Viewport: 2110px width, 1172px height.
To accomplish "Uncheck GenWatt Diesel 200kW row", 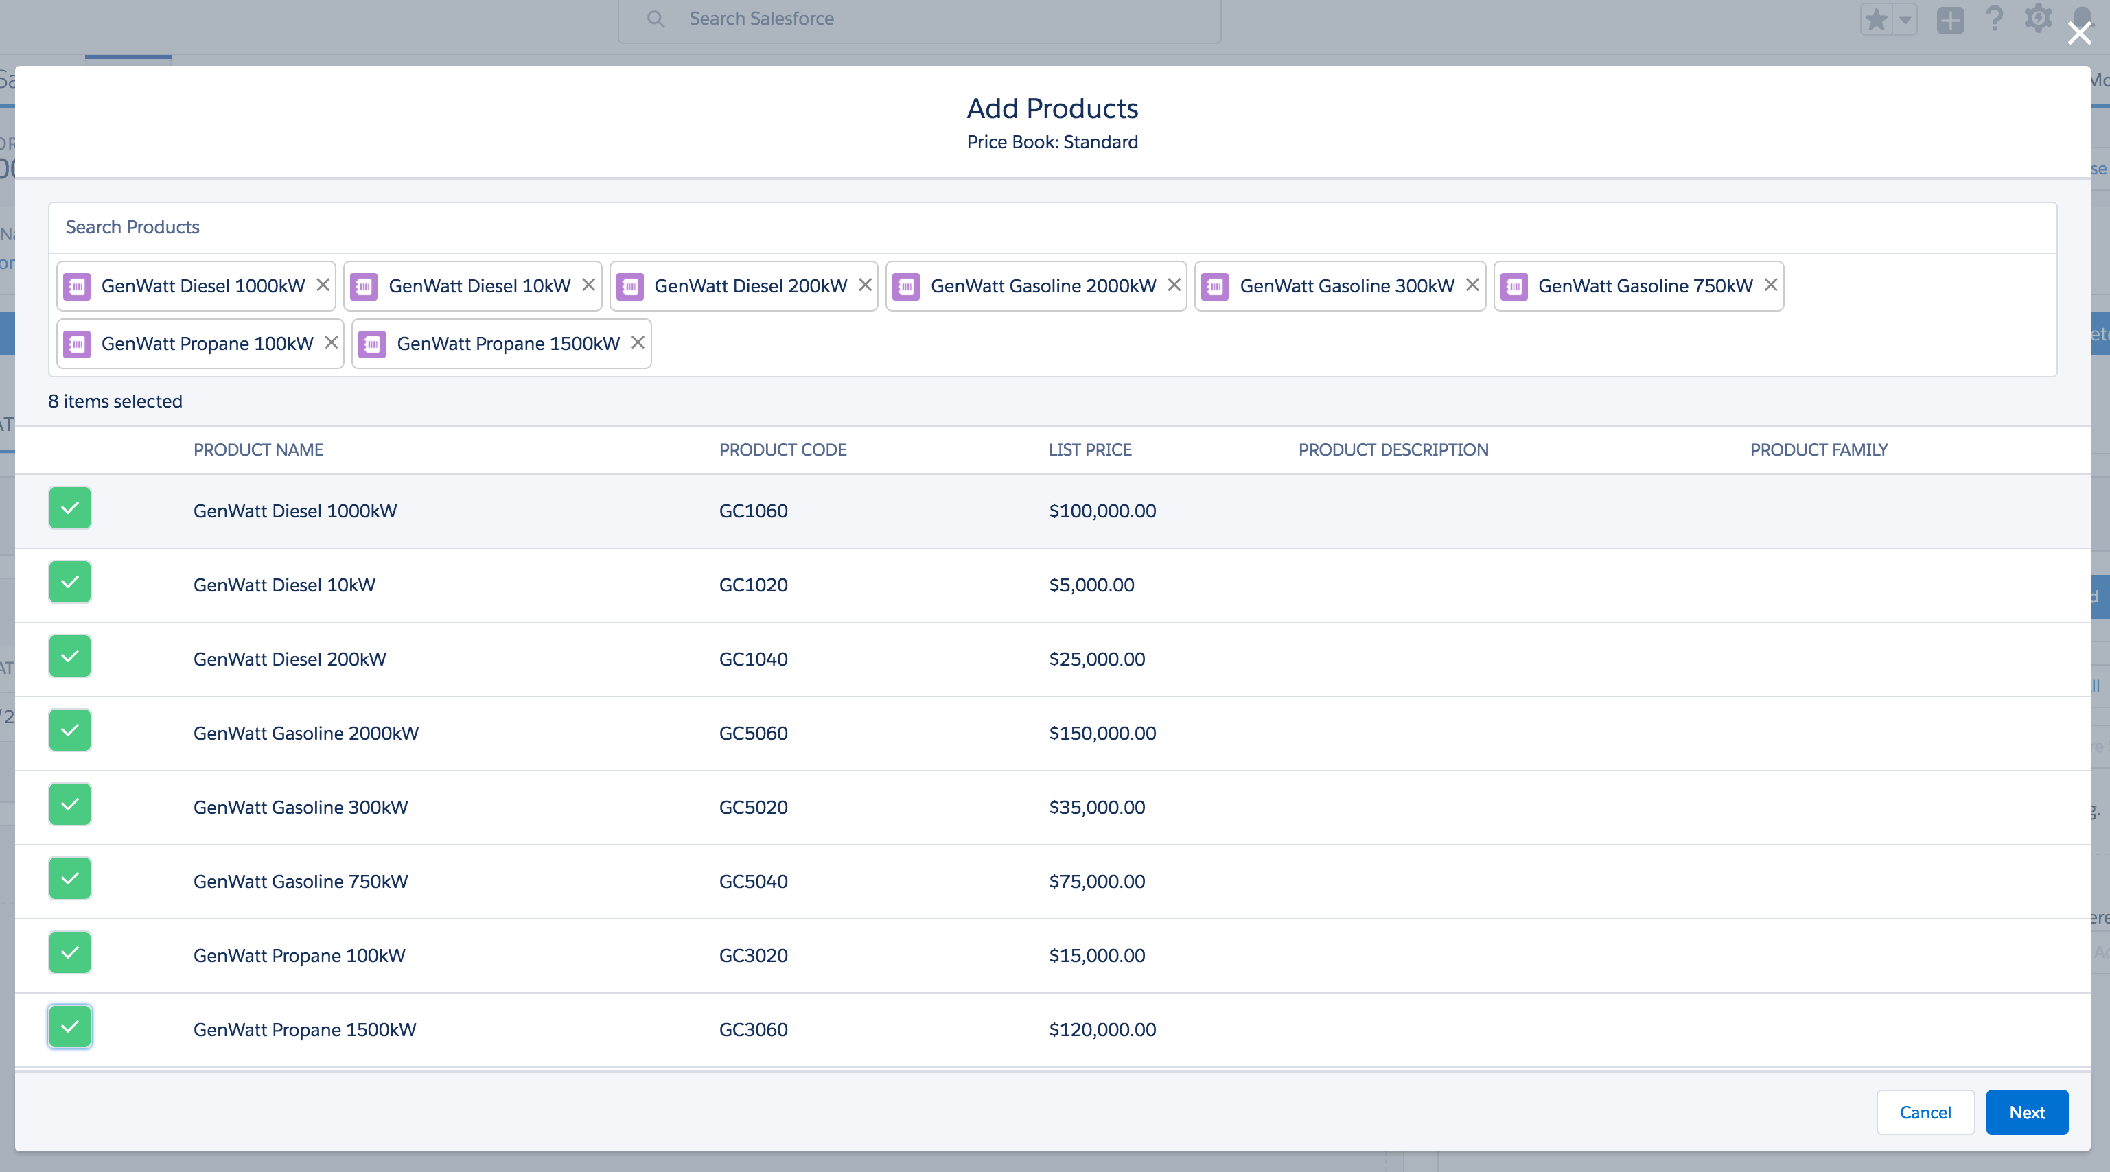I will pos(69,656).
